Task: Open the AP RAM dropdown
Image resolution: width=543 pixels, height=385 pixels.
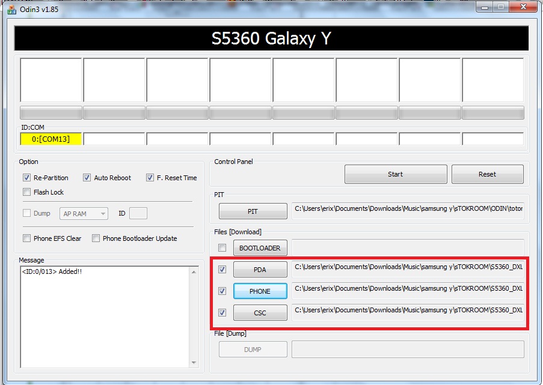Action: pos(84,214)
